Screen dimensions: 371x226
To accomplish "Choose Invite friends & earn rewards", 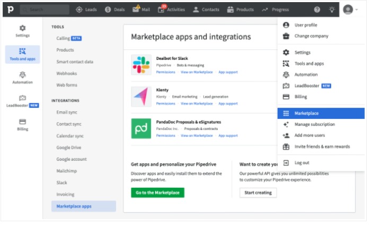I will pyautogui.click(x=321, y=146).
